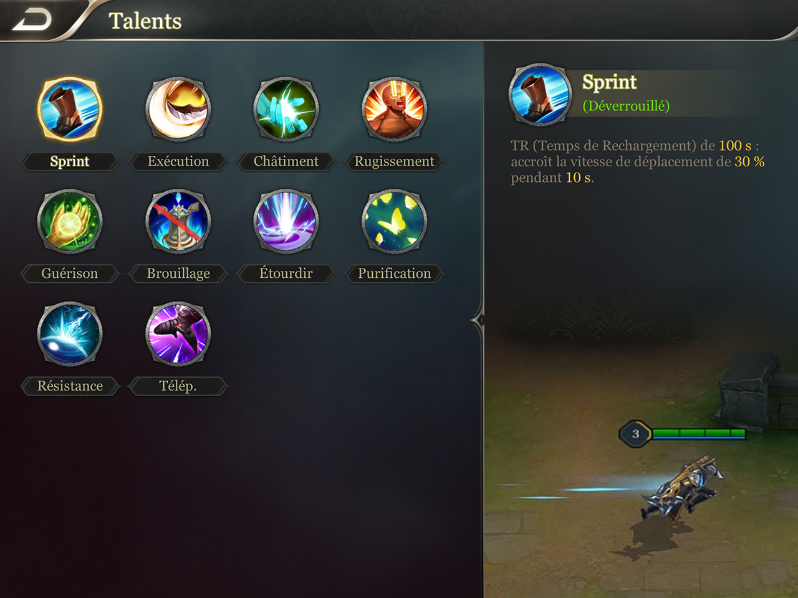Select the Guérison talent icon
798x598 pixels.
tap(69, 221)
